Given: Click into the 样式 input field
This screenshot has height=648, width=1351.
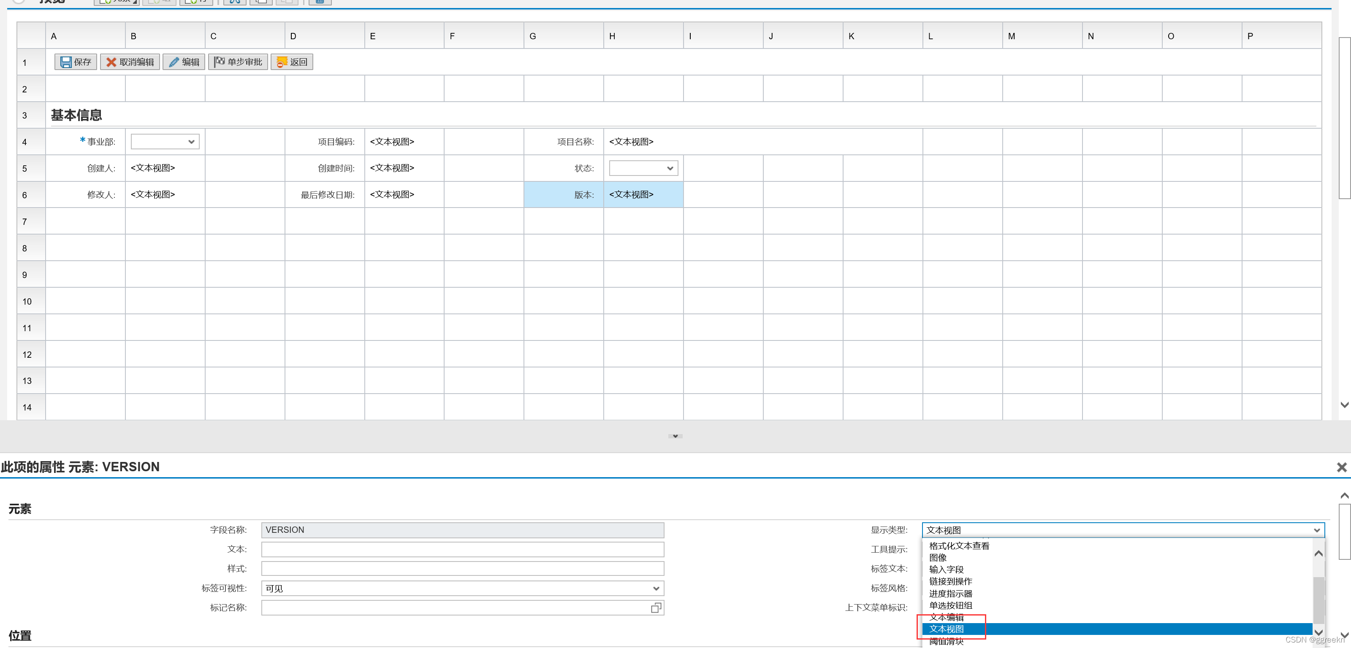Looking at the screenshot, I should tap(462, 569).
